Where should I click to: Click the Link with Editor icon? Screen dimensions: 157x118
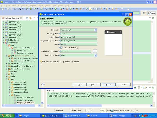tap(31, 18)
